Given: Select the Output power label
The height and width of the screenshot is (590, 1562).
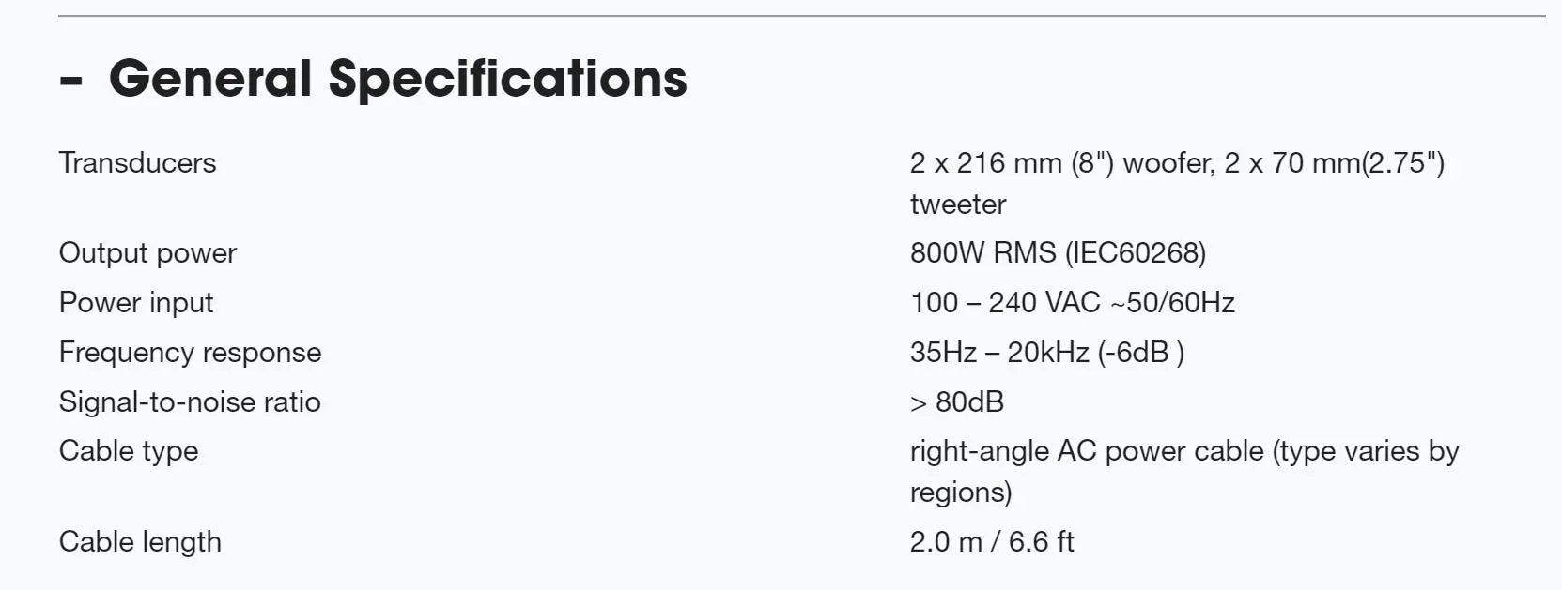Looking at the screenshot, I should [147, 252].
